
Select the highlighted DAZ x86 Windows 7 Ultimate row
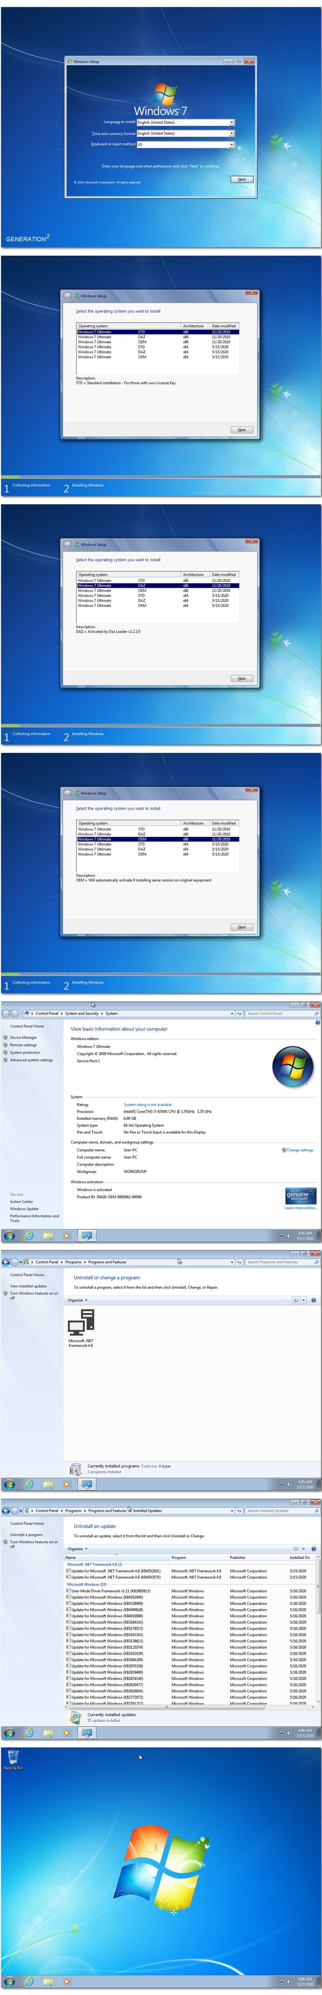pos(158,585)
